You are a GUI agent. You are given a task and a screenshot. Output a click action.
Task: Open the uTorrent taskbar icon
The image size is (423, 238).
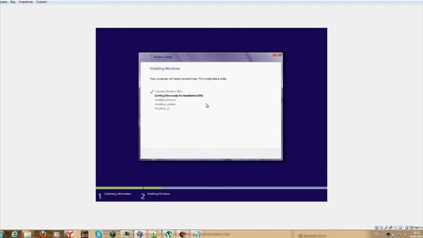pos(169,234)
